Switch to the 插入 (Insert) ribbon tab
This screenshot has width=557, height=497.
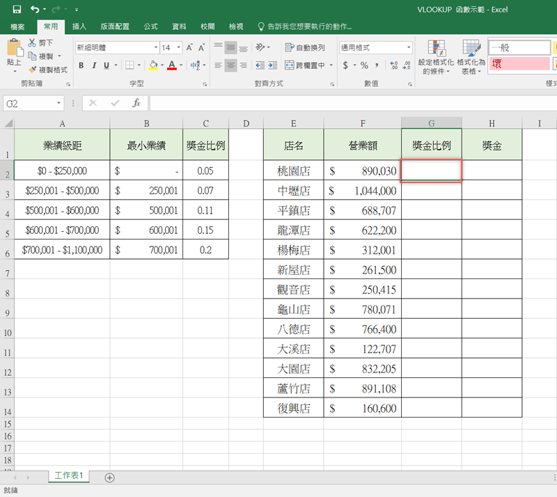[79, 26]
